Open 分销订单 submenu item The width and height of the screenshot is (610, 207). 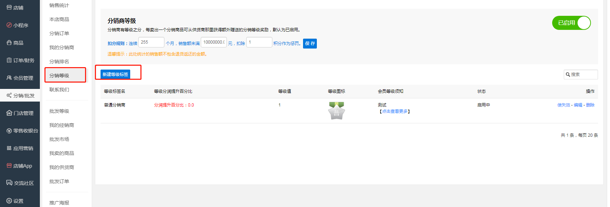[59, 33]
